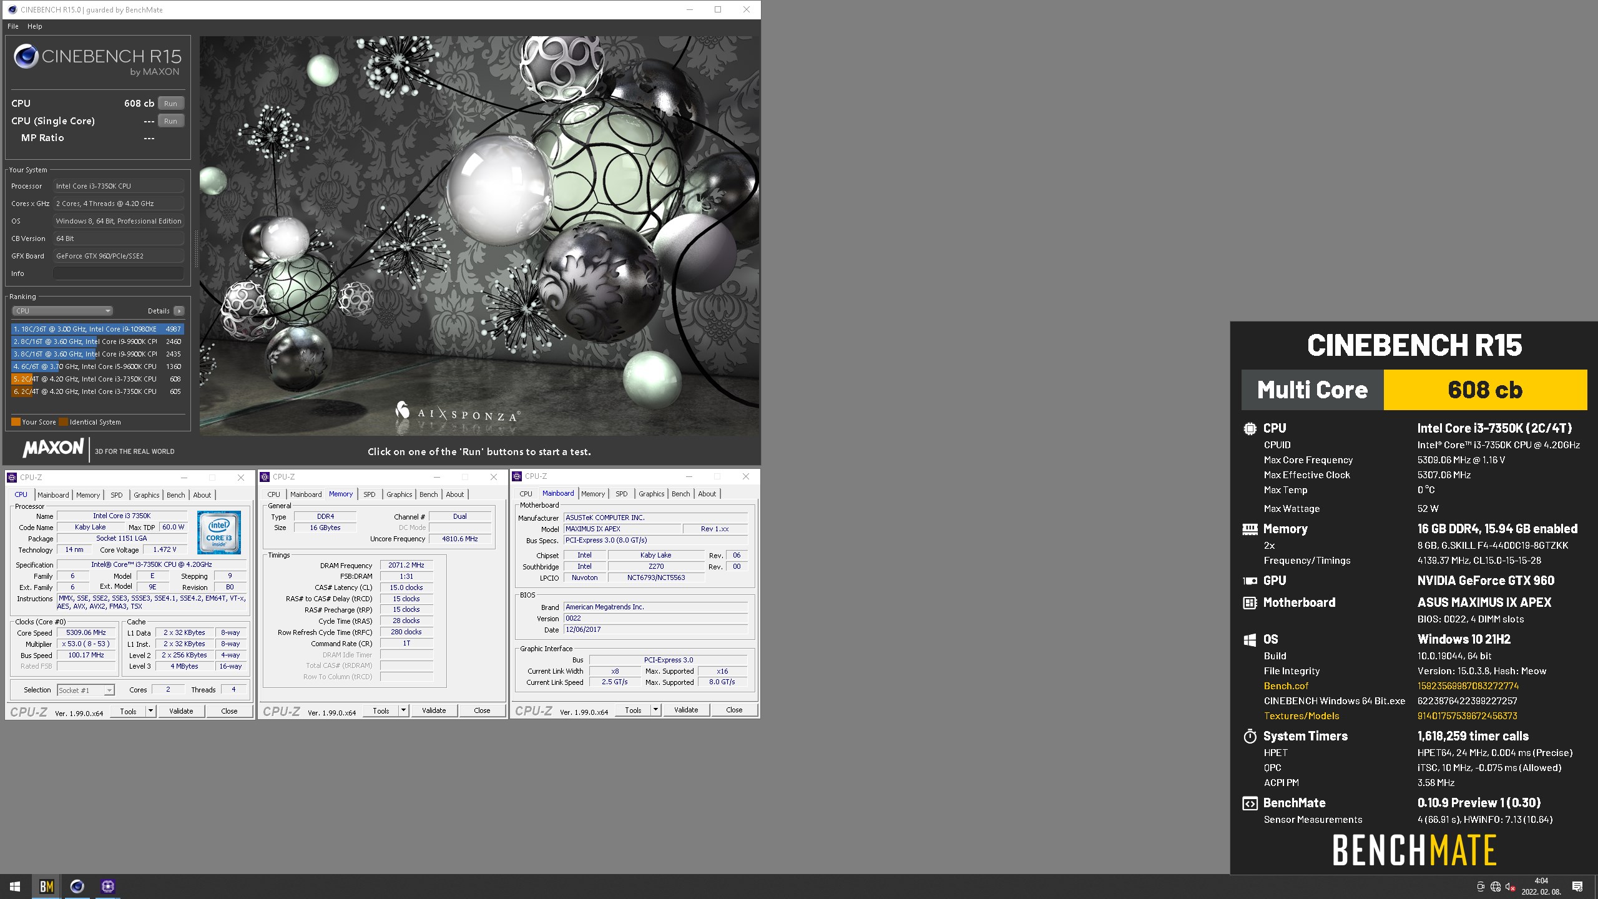This screenshot has height=899, width=1598.
Task: Click the GFX Board GeForce GTX 960 field
Action: 119,256
